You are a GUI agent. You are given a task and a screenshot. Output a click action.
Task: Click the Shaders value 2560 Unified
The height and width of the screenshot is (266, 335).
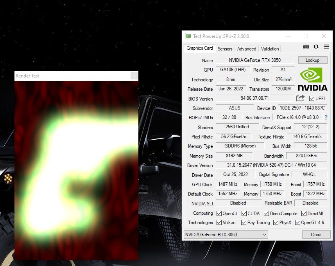click(x=237, y=127)
